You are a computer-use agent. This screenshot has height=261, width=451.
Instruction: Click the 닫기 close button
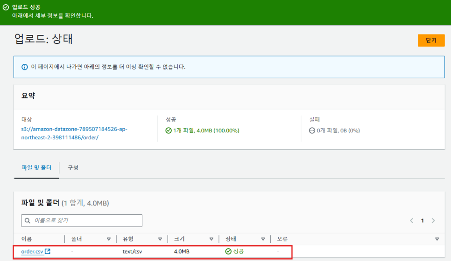point(431,40)
